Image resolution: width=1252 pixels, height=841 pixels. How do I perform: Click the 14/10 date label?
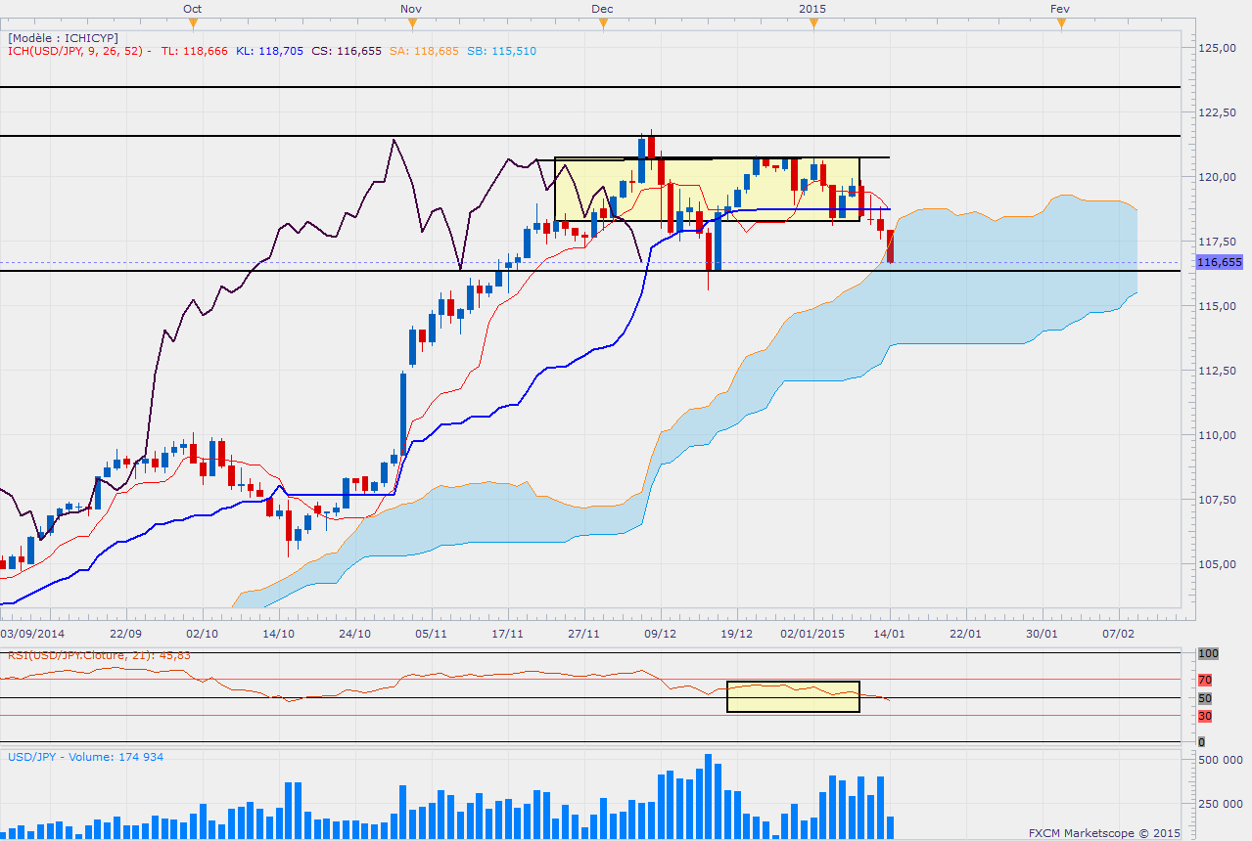click(278, 634)
